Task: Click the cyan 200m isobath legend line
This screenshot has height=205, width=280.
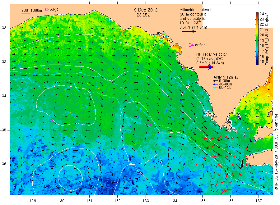Action: click(26, 13)
